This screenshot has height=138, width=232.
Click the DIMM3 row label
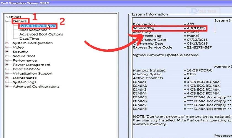[x=140, y=90]
